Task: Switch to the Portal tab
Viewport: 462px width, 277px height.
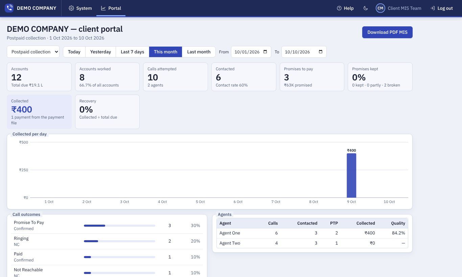Action: point(111,8)
